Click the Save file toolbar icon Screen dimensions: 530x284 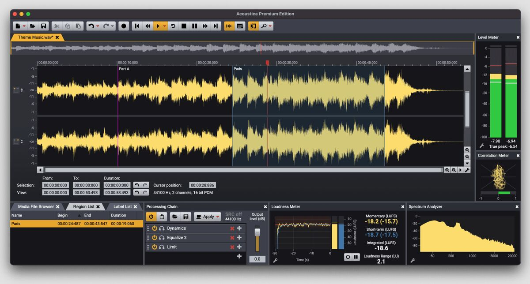point(43,26)
